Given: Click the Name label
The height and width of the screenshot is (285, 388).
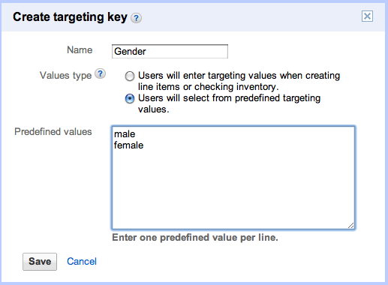Looking at the screenshot, I should (80, 50).
